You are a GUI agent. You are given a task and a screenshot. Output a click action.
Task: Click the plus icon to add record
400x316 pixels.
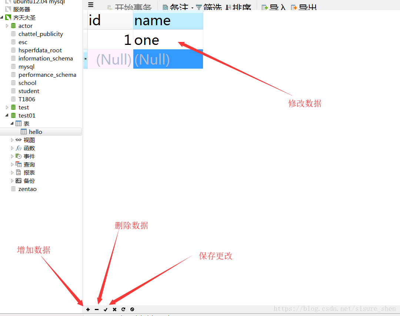click(88, 309)
